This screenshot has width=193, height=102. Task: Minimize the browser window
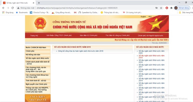tap(179, 2)
